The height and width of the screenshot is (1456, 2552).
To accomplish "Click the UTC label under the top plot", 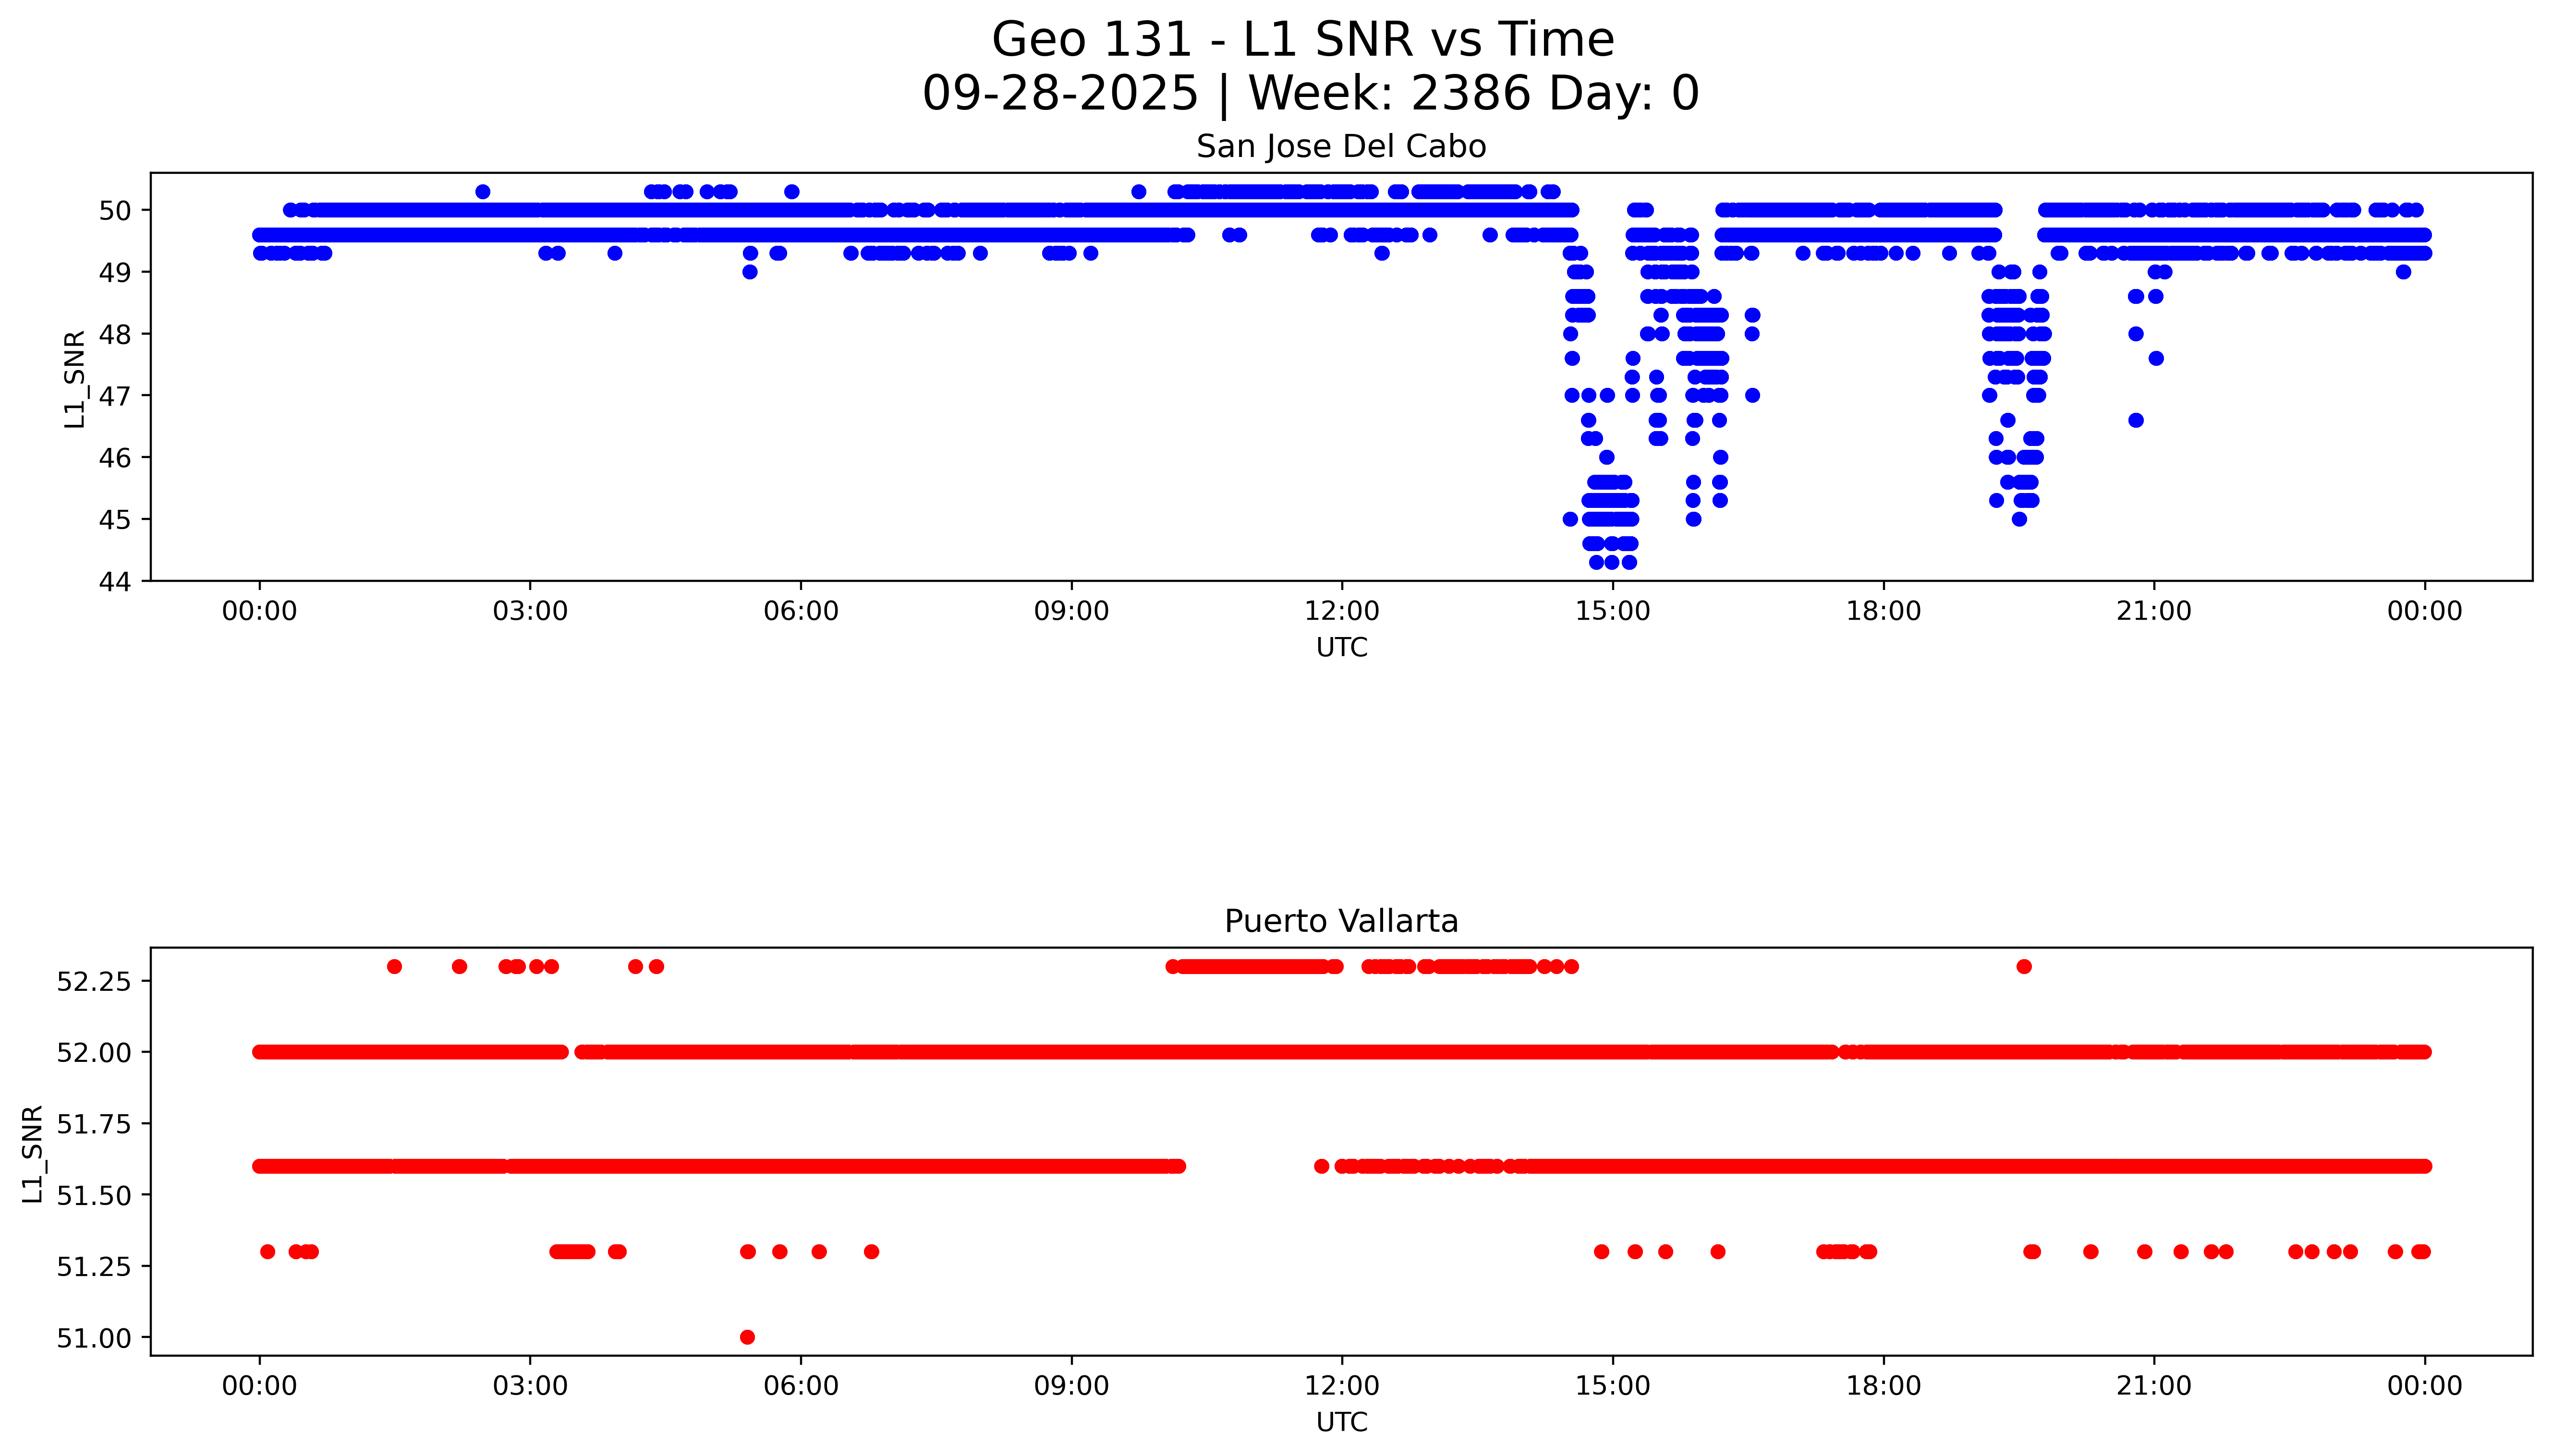I will 1340,647.
